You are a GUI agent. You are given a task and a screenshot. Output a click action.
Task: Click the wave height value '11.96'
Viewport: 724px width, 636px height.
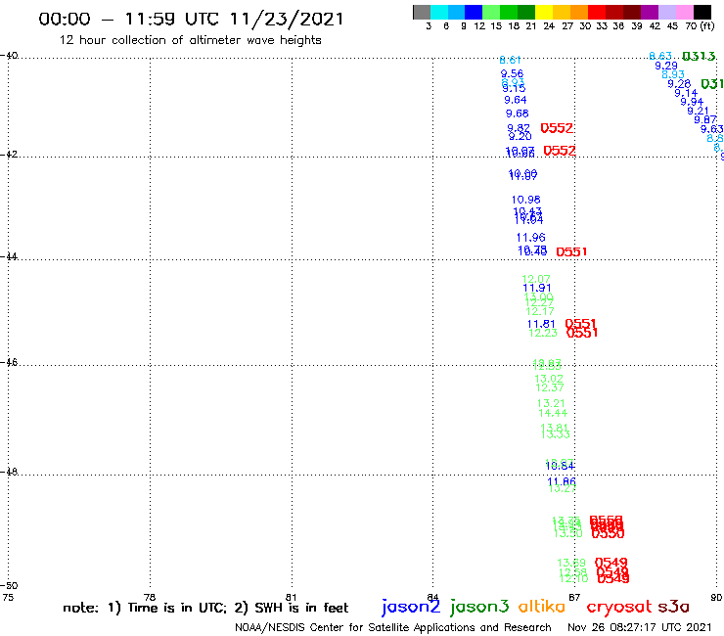[x=531, y=238]
